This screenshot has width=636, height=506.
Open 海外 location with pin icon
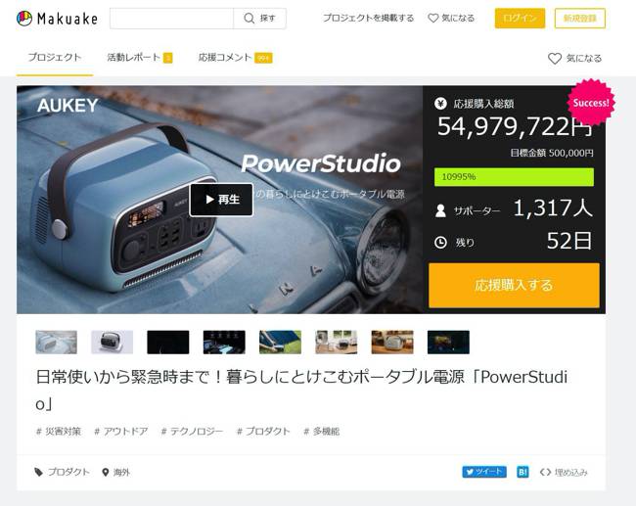(116, 472)
